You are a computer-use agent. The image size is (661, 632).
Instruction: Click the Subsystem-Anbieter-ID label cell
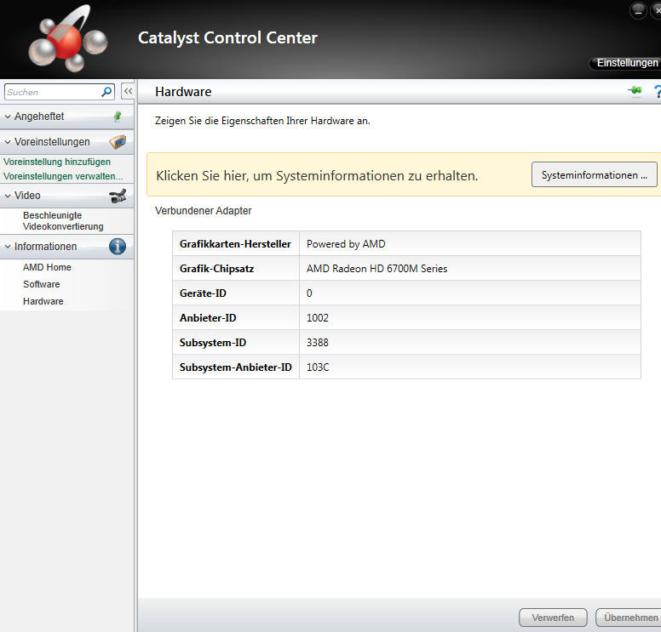[x=236, y=367]
